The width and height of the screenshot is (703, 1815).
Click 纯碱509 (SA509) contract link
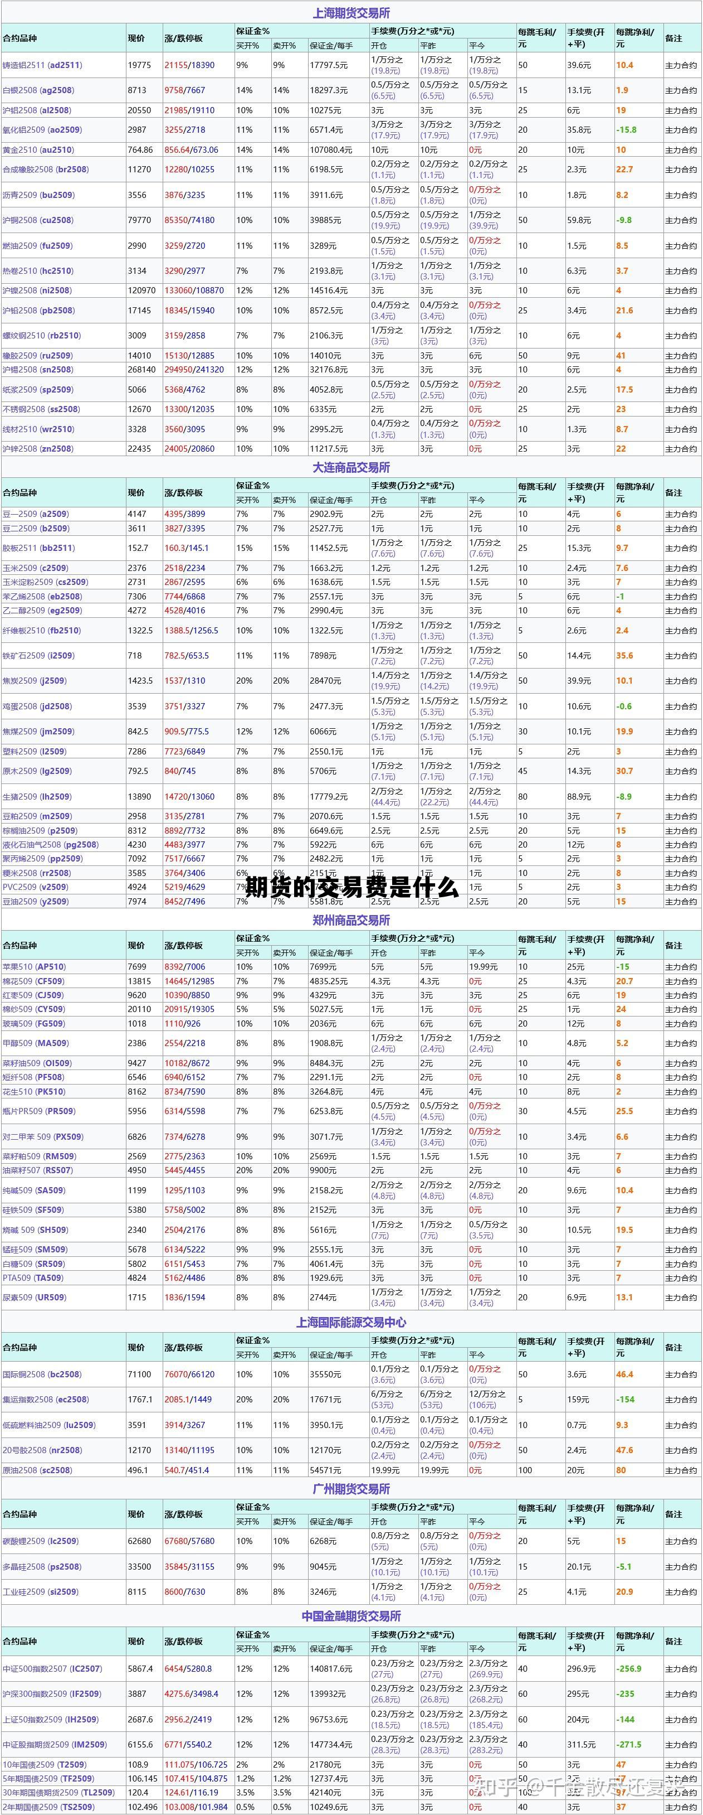pos(34,1190)
